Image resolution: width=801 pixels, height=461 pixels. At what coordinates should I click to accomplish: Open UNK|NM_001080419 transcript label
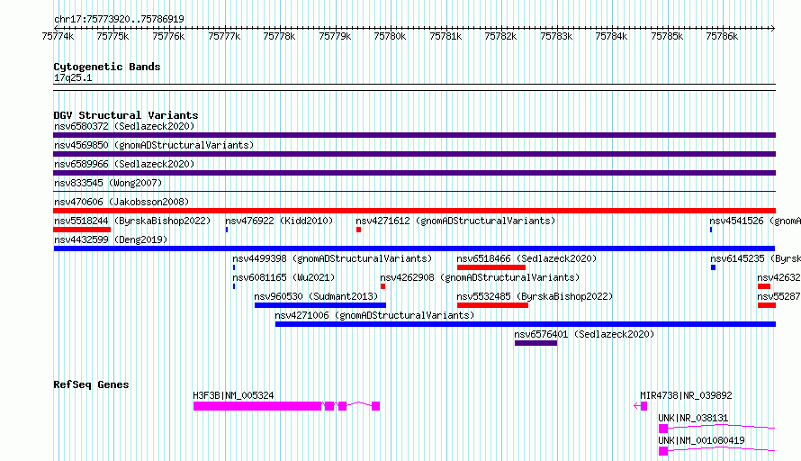tap(701, 440)
